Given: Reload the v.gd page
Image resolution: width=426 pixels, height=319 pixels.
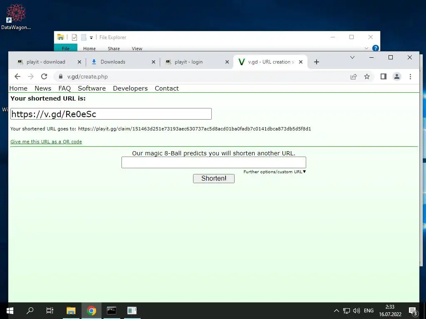Looking at the screenshot, I should [x=44, y=77].
